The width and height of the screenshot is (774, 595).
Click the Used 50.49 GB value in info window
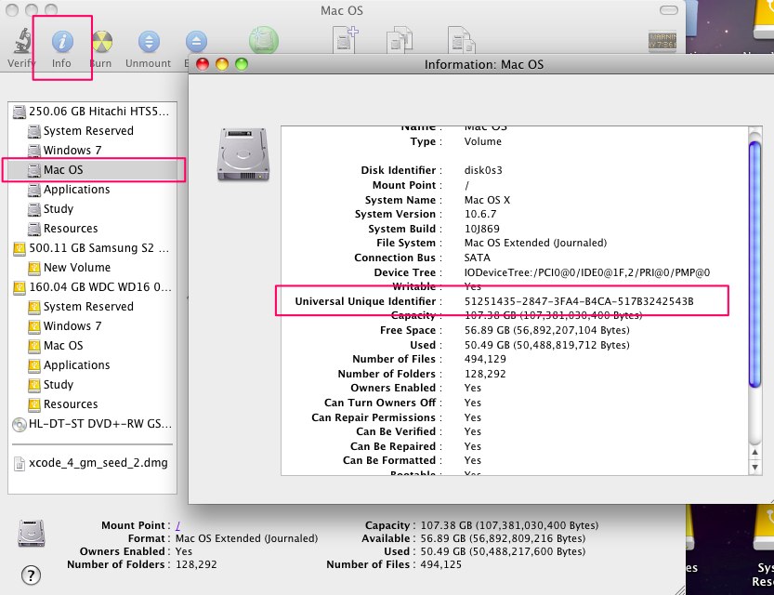coord(546,345)
